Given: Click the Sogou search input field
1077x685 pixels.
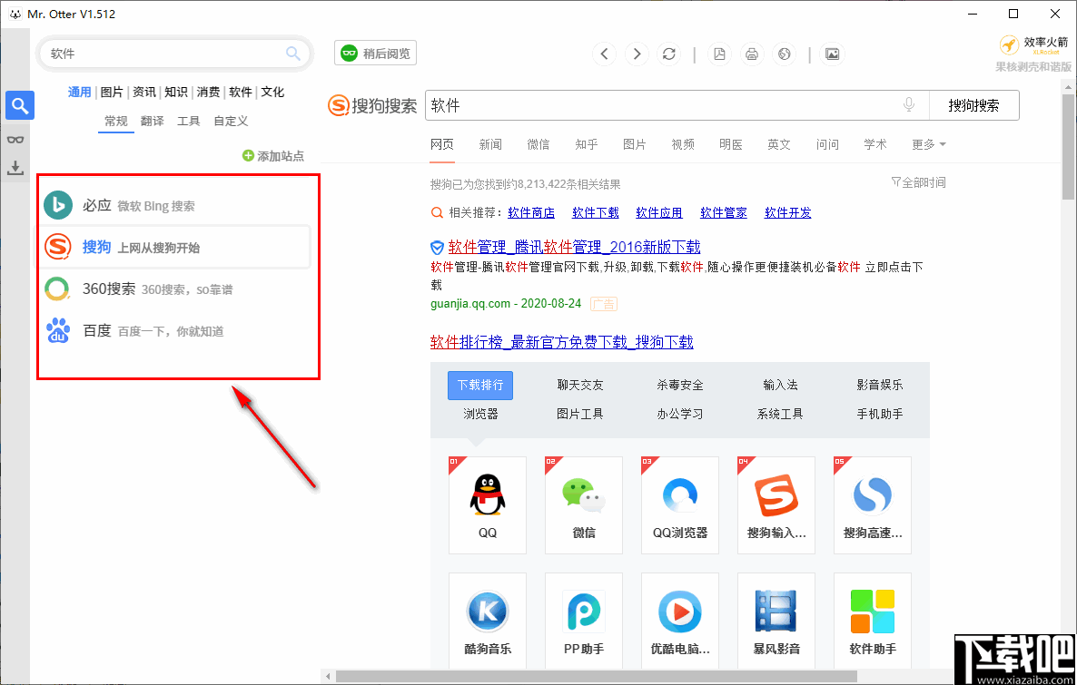Looking at the screenshot, I should point(677,105).
